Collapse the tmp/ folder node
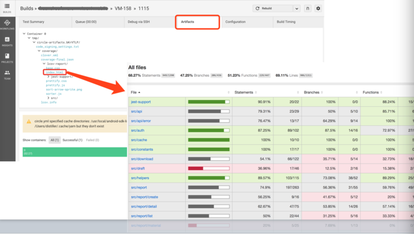The height and width of the screenshot is (234, 414). click(x=29, y=38)
